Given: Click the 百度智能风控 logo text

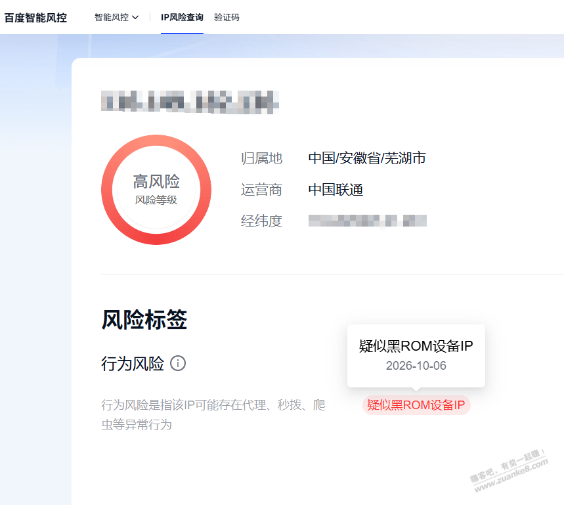Looking at the screenshot, I should click(x=35, y=18).
